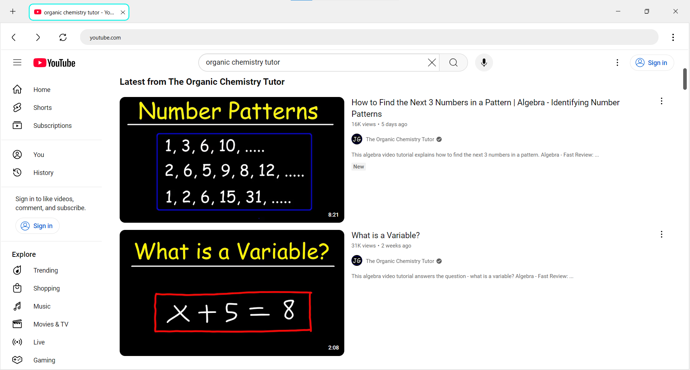Open YouTube settings three-dot menu

(x=617, y=63)
